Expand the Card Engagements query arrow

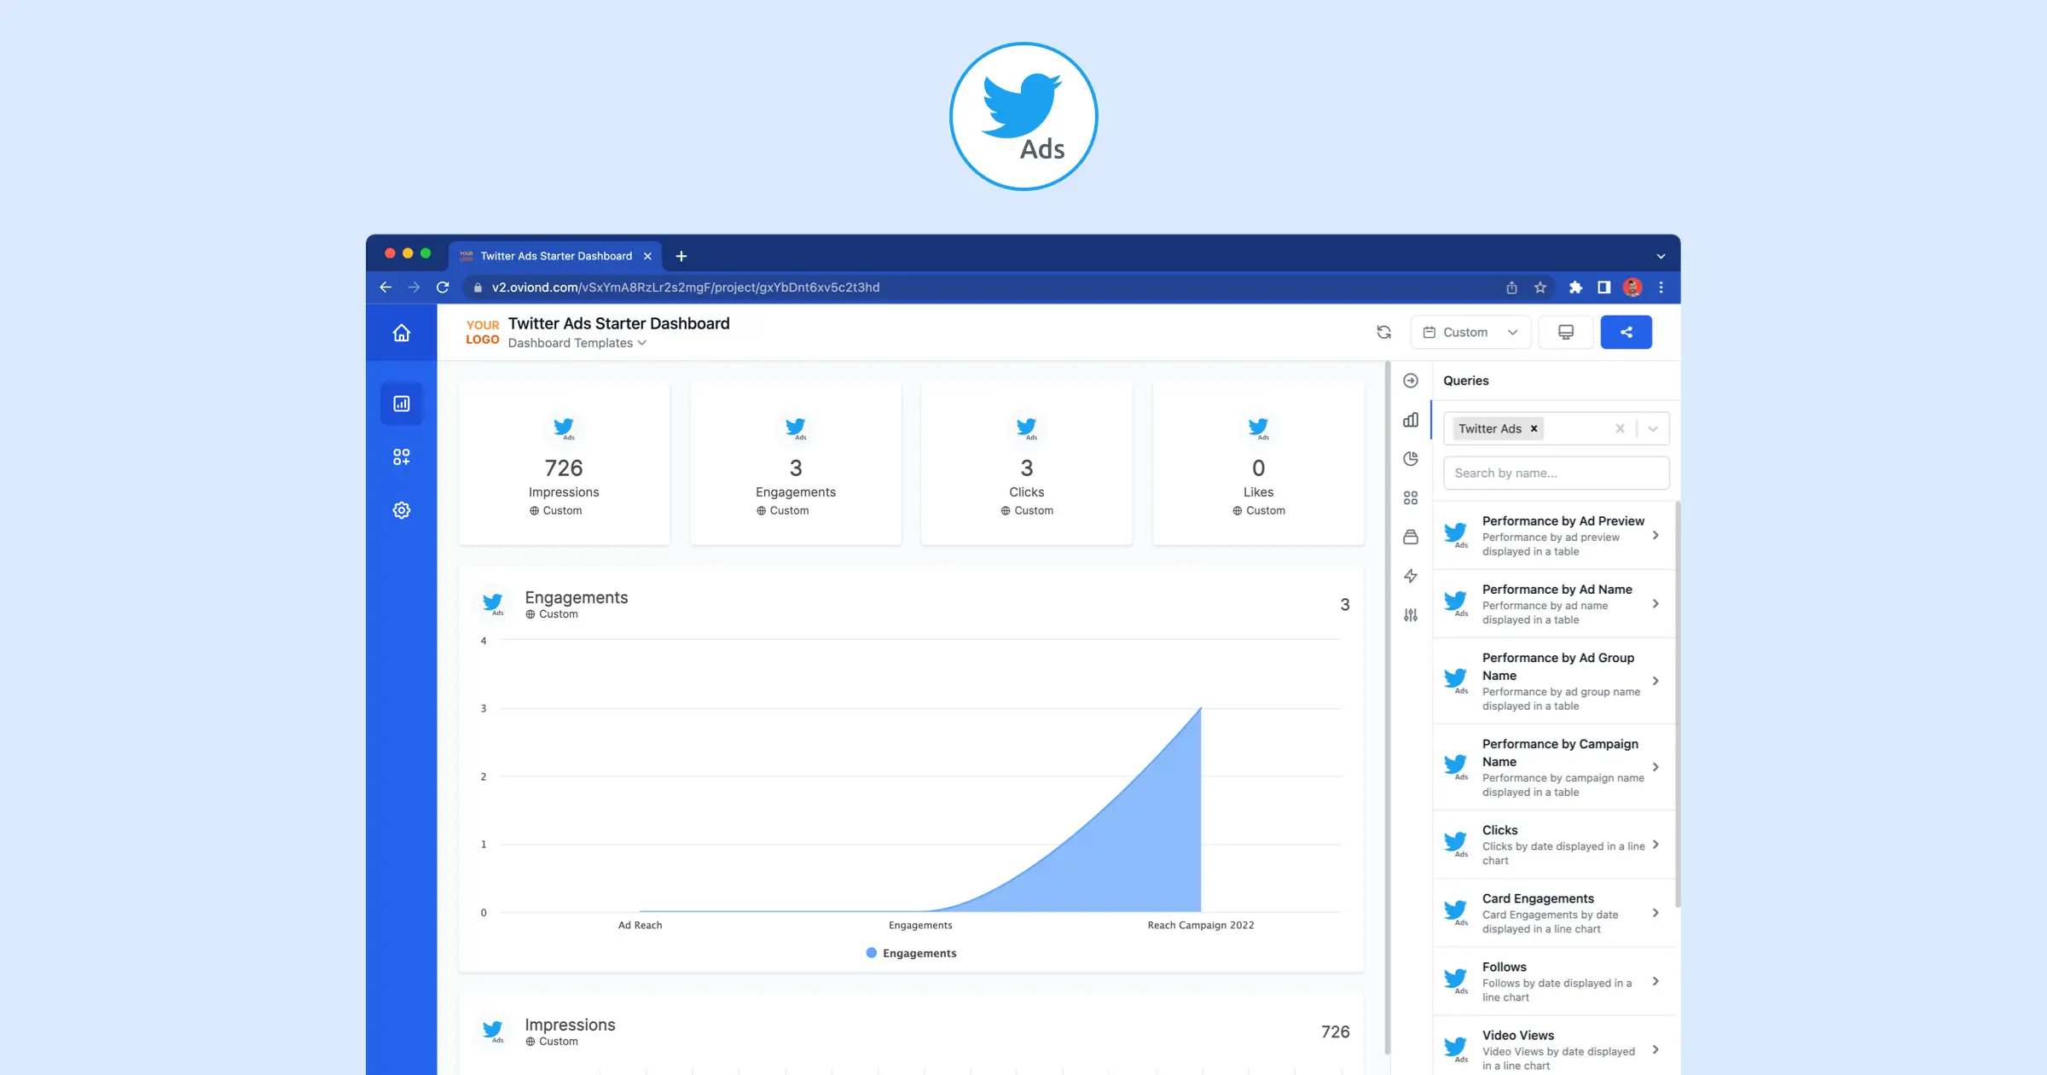pyautogui.click(x=1656, y=913)
